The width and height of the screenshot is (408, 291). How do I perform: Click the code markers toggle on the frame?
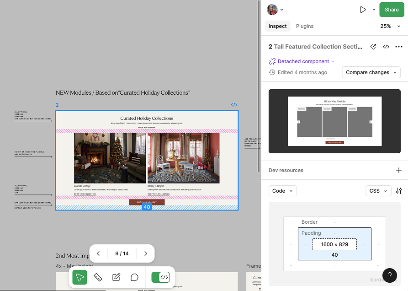pos(234,104)
